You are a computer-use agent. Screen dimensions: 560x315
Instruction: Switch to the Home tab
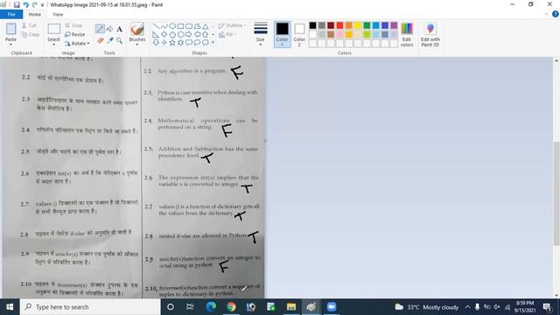pos(35,14)
